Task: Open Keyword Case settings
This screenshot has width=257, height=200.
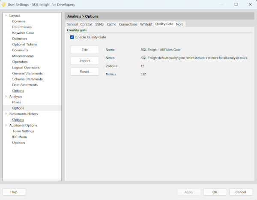Action: (23, 33)
